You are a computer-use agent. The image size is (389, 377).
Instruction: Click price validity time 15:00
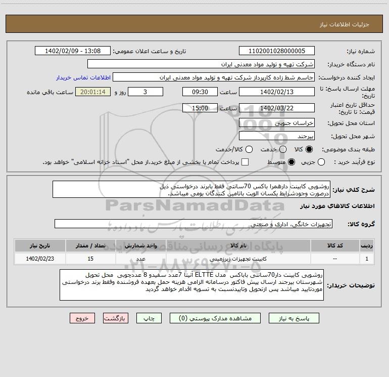(x=200, y=108)
